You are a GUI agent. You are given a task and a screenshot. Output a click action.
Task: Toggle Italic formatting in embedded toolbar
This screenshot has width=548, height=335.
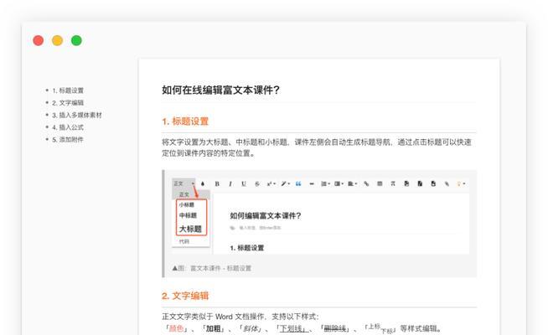pos(230,183)
